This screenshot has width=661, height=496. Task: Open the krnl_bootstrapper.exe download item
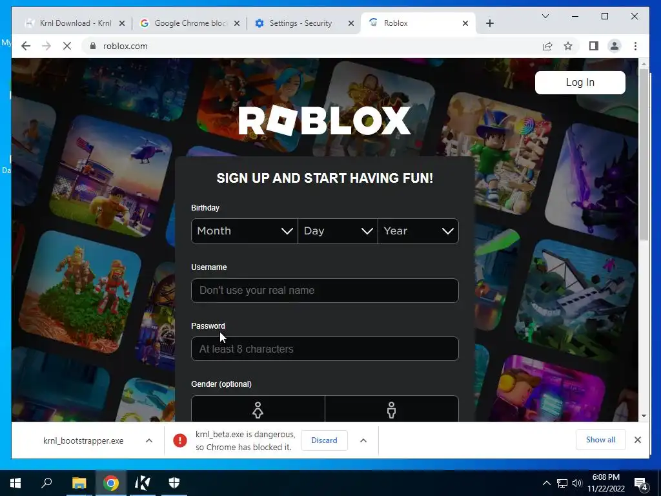[x=83, y=440]
